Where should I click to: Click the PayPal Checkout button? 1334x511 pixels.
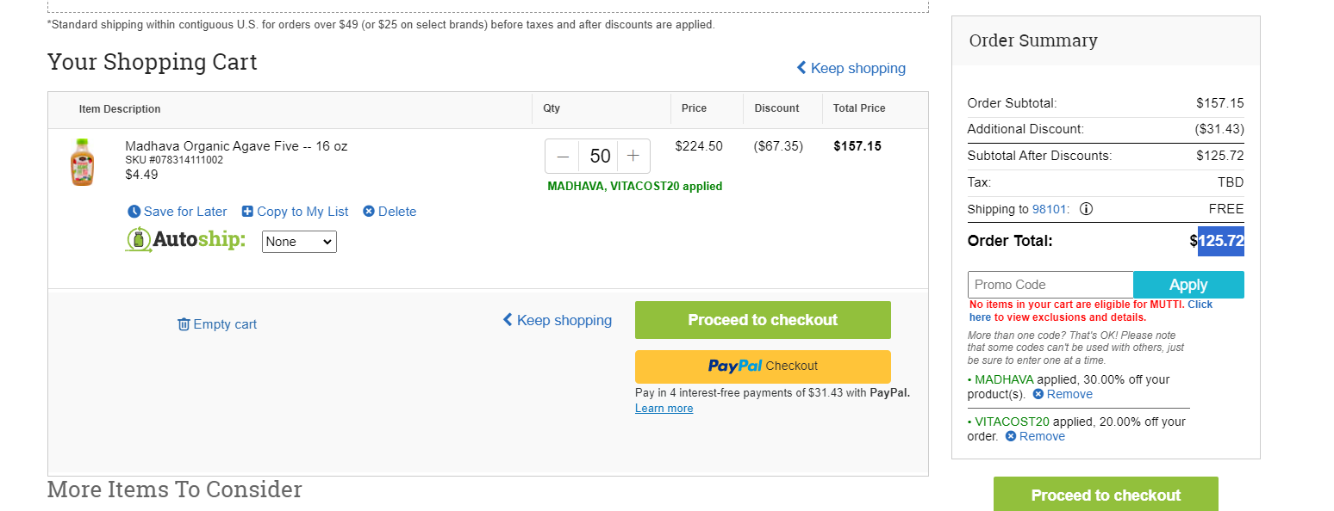point(763,366)
